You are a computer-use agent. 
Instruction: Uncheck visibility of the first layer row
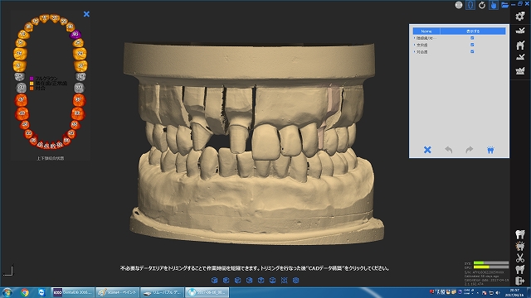pos(472,38)
